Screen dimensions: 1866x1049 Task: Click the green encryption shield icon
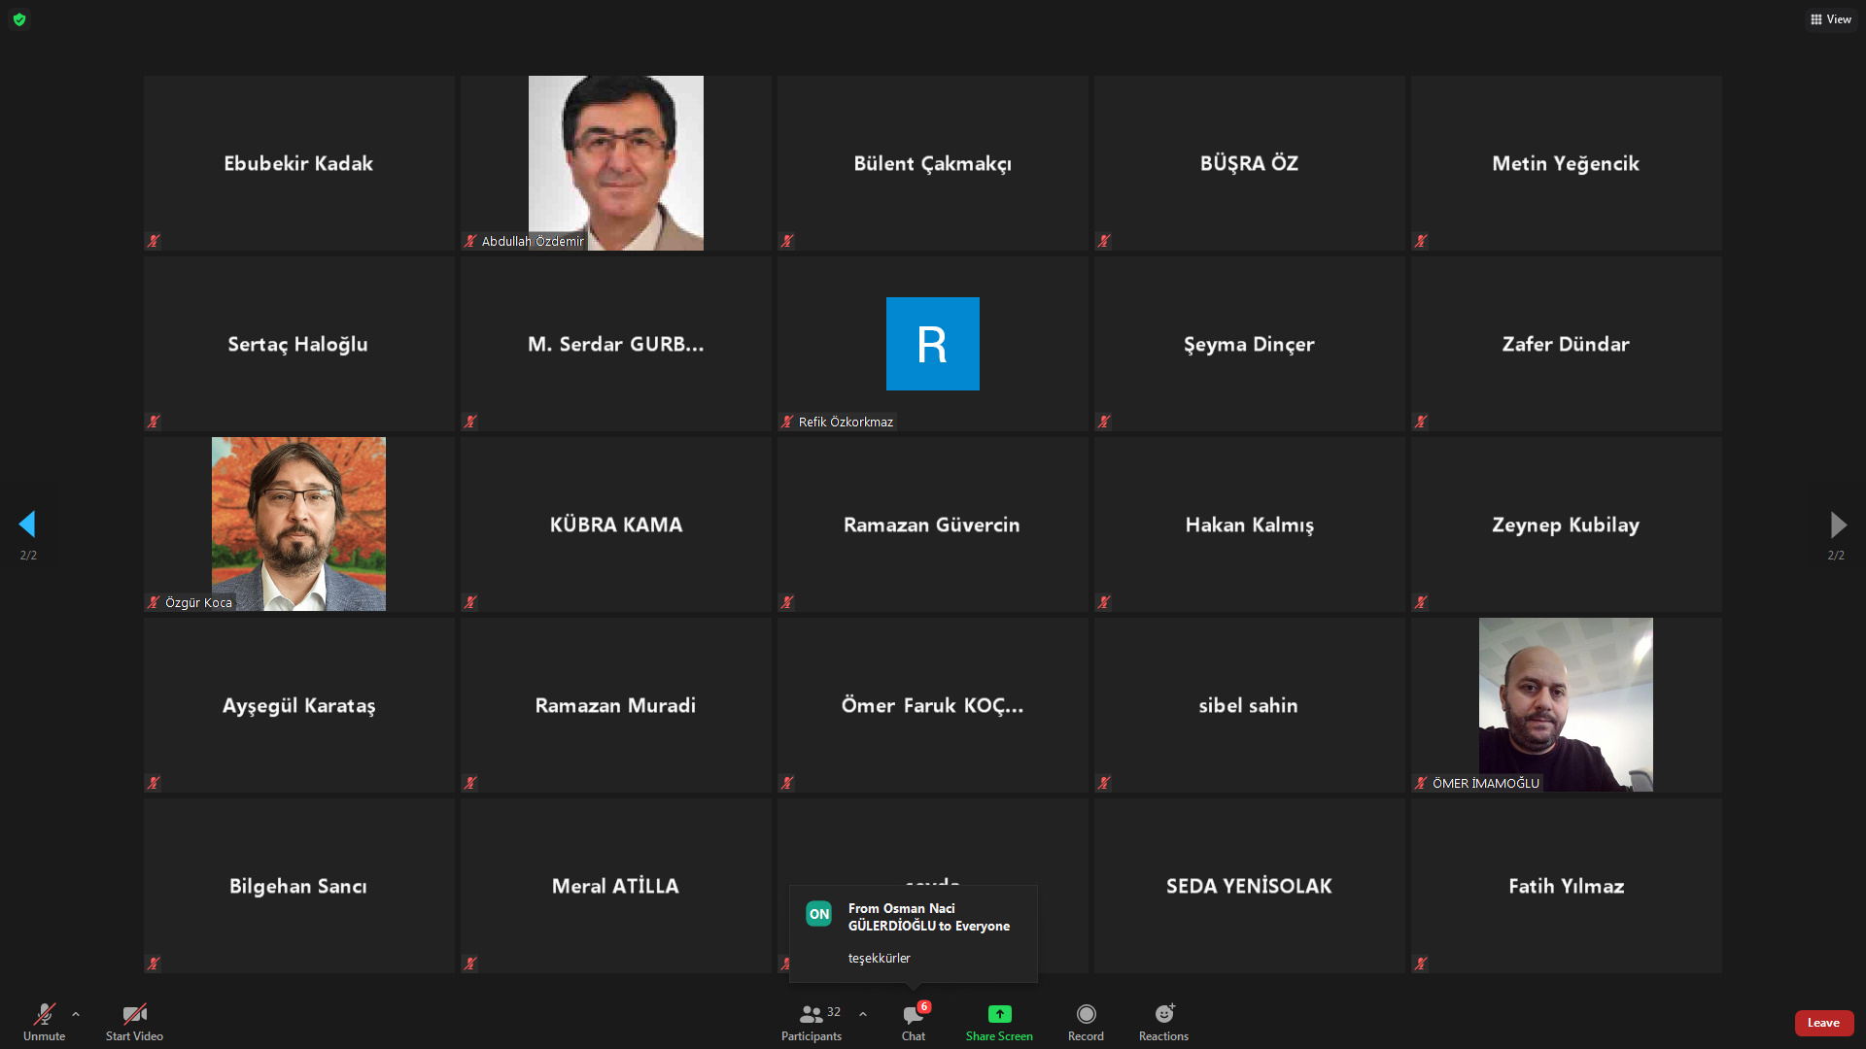click(x=19, y=19)
